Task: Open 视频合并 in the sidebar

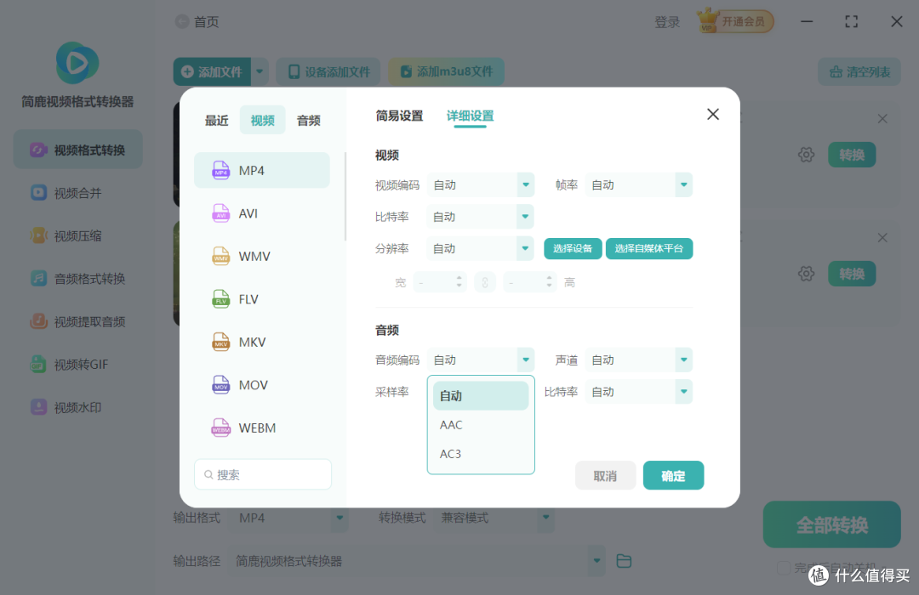Action: (x=78, y=193)
